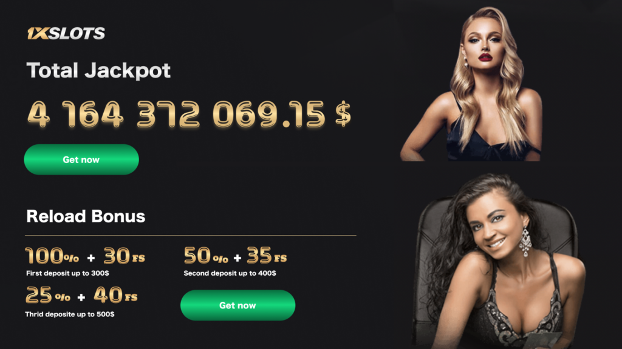Click the golden 100% bonus figure

coord(52,256)
